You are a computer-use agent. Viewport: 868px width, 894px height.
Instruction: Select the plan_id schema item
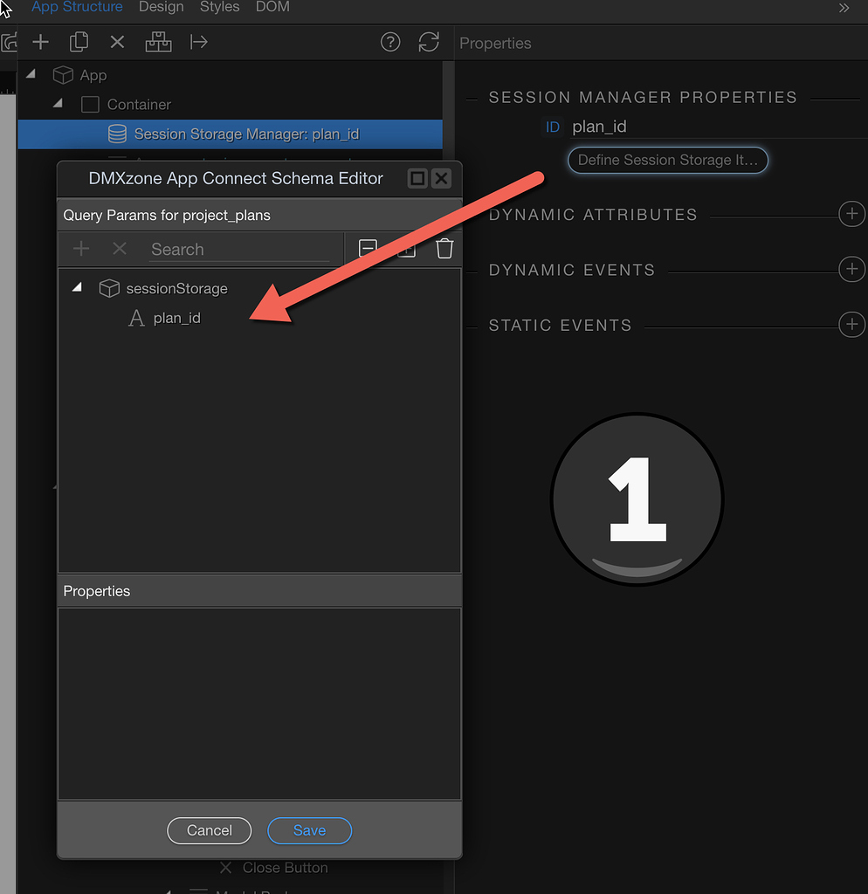[176, 318]
